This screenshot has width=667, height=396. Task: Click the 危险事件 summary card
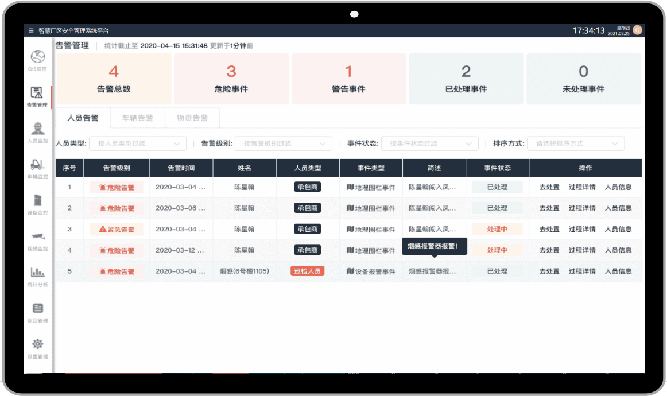pyautogui.click(x=231, y=79)
